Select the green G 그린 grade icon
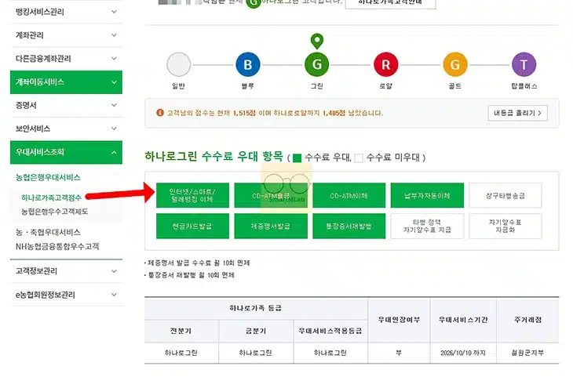The width and height of the screenshot is (573, 377). (x=317, y=64)
